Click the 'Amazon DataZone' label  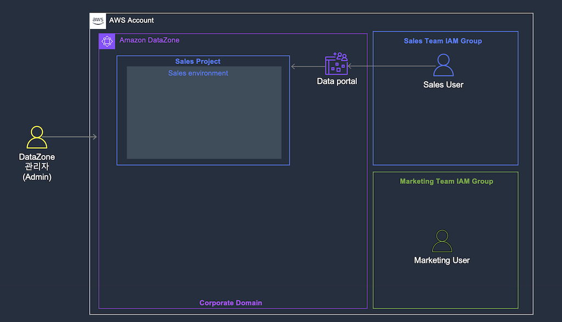[x=149, y=40]
